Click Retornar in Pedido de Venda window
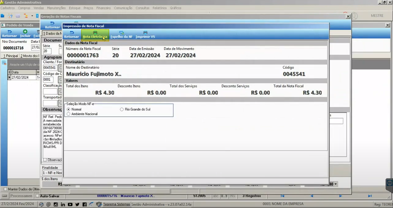The width and height of the screenshot is (393, 208). coord(10,34)
